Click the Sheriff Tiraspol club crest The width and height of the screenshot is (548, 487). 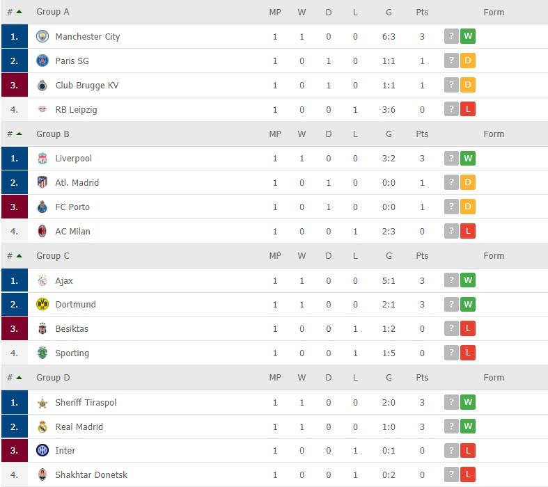pyautogui.click(x=42, y=402)
